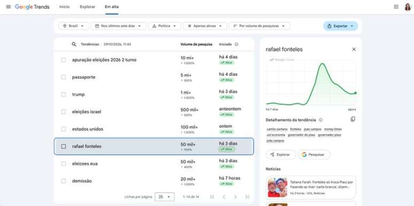The height and width of the screenshot is (206, 414).
Task: Open the Exportar dropdown button
Action: [x=340, y=26]
